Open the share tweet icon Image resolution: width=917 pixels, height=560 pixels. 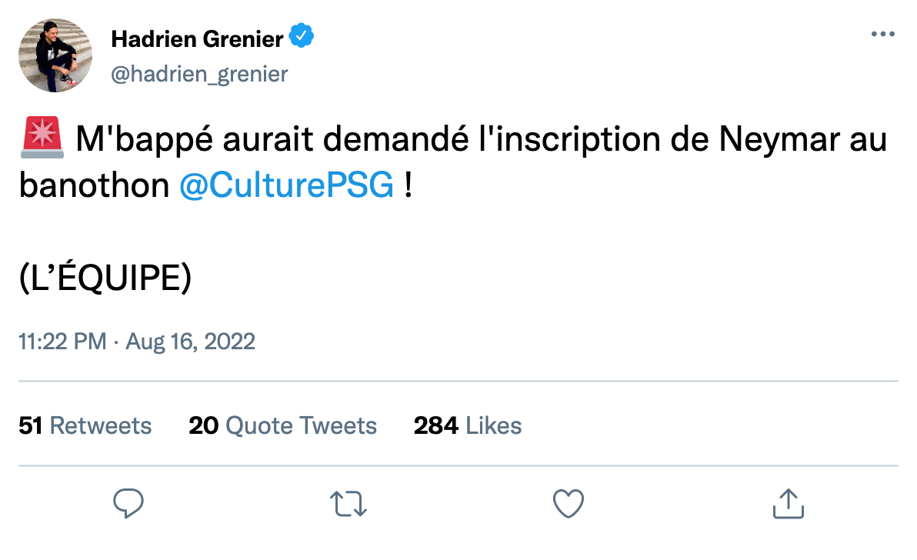[788, 504]
